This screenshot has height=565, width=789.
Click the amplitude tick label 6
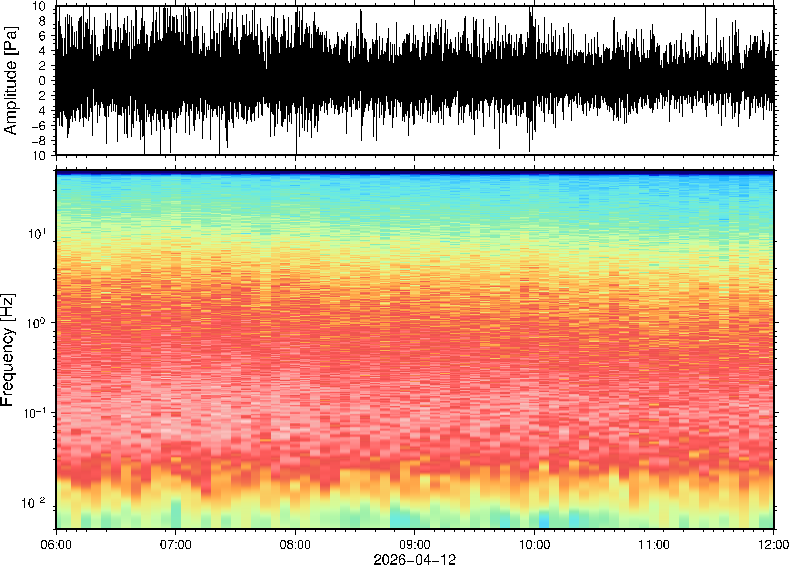click(x=42, y=36)
